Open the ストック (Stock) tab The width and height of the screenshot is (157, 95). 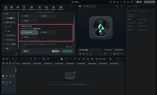tap(11, 8)
